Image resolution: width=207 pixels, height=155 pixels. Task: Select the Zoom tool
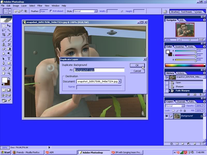coord(9,73)
